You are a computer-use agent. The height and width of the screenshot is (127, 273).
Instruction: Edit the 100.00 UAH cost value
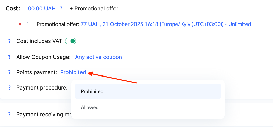pyautogui.click(x=40, y=9)
